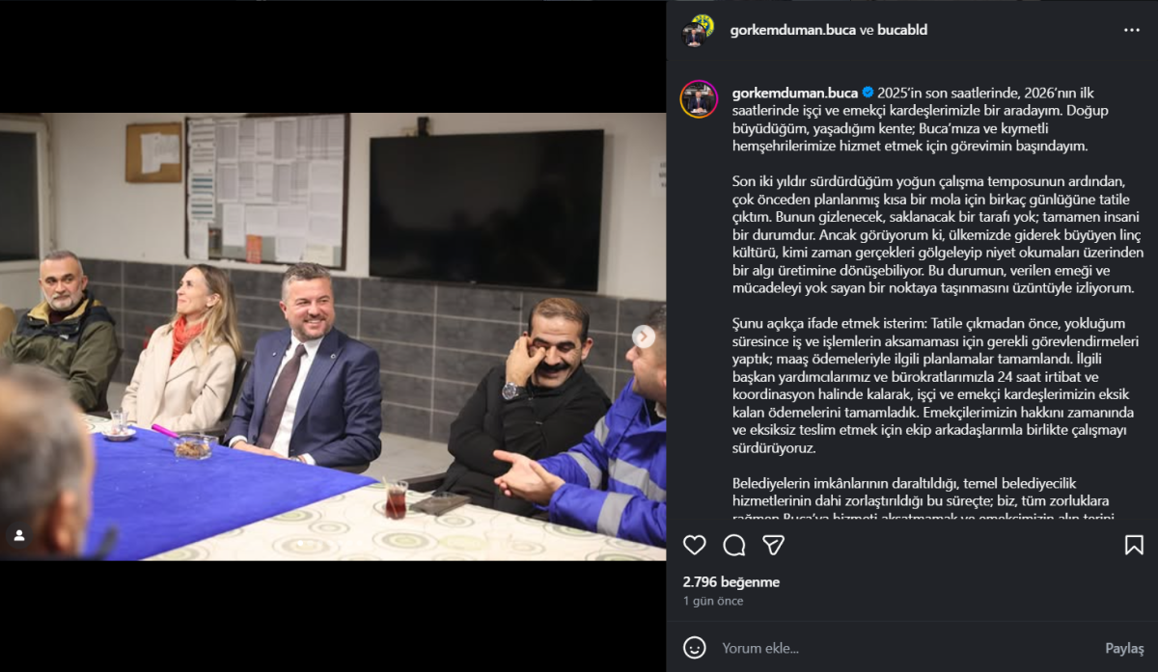This screenshot has height=672, width=1158.
Task: Open emoji picker in comment box
Action: (695, 648)
